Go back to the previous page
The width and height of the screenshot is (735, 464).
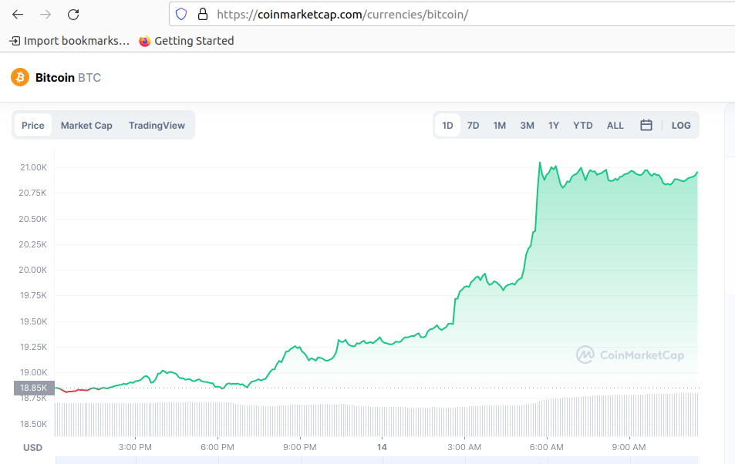18,15
